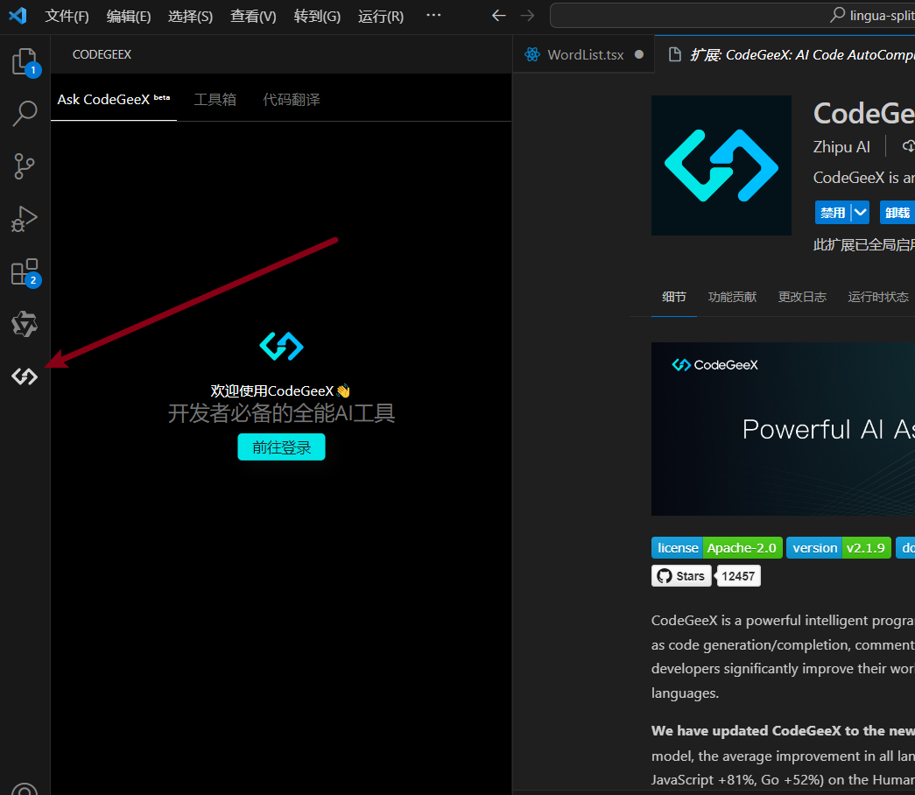Open the 更改日志 tab
Image resolution: width=915 pixels, height=795 pixels.
(802, 297)
